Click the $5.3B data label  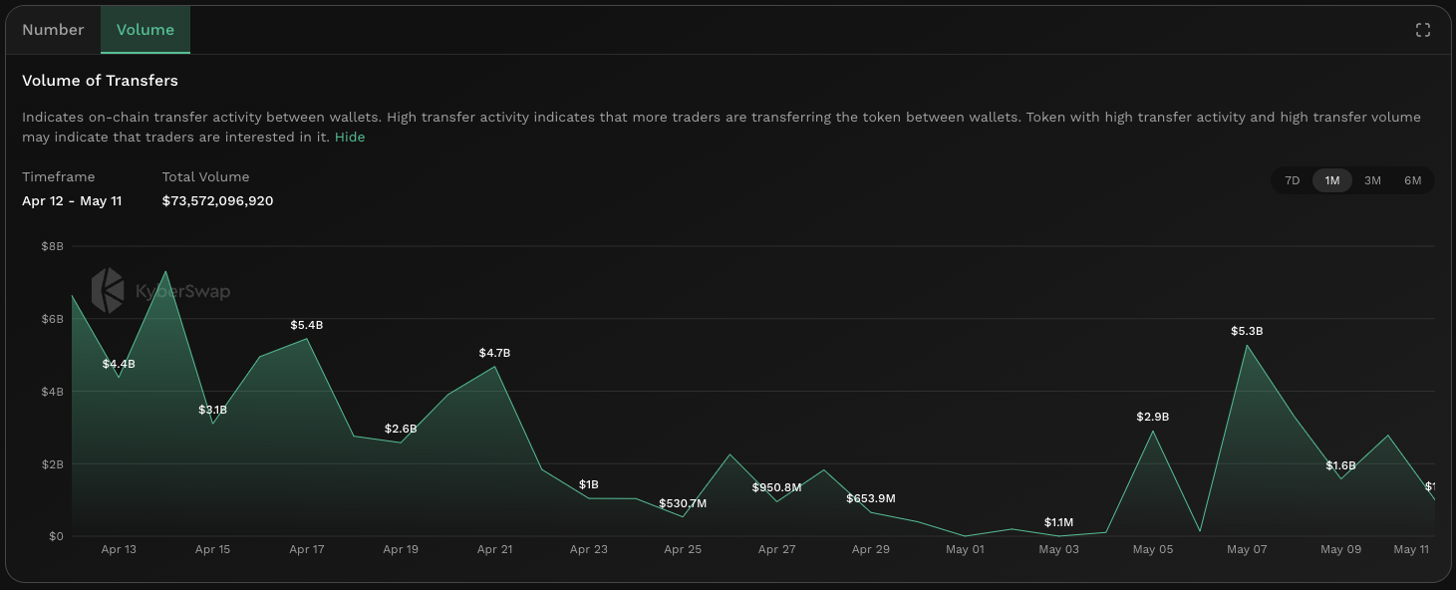(1247, 331)
